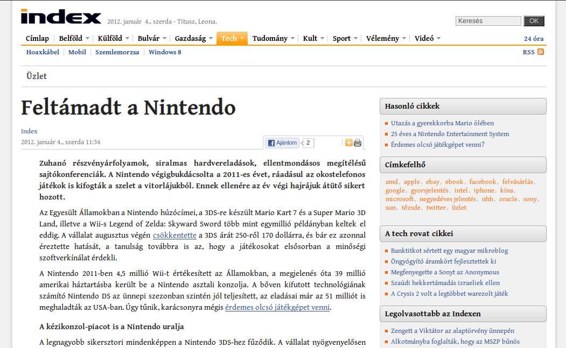Submit search with OK button
566x348 pixels.
(x=534, y=21)
